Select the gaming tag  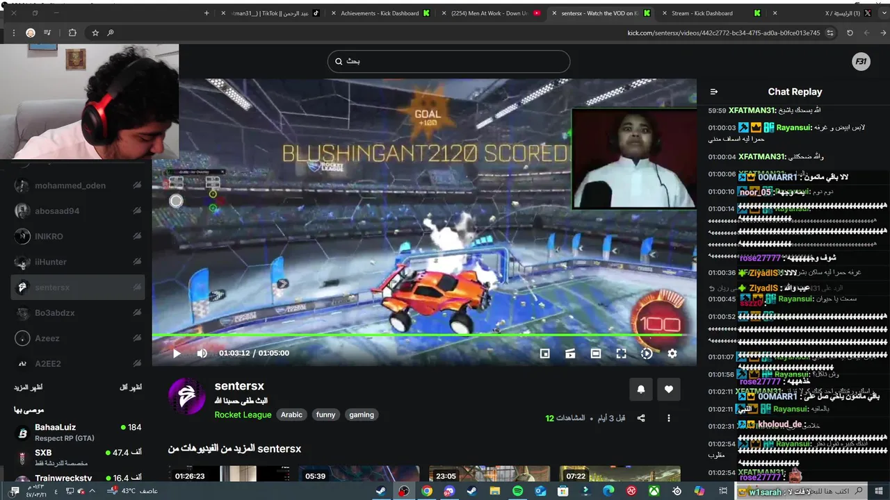[x=362, y=415]
